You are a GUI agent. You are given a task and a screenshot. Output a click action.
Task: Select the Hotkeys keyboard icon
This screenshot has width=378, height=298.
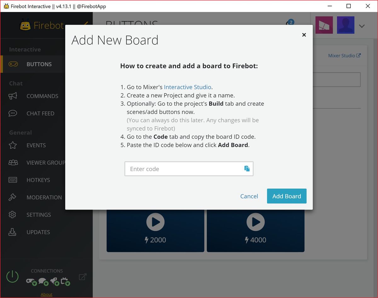coord(13,180)
